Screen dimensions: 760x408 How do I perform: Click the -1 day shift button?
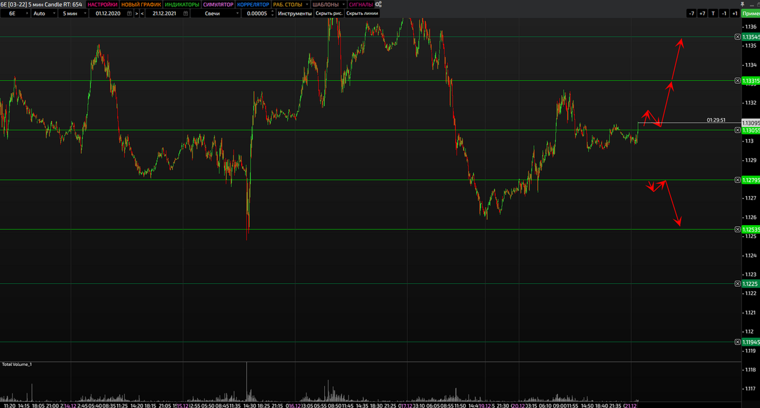(x=724, y=13)
